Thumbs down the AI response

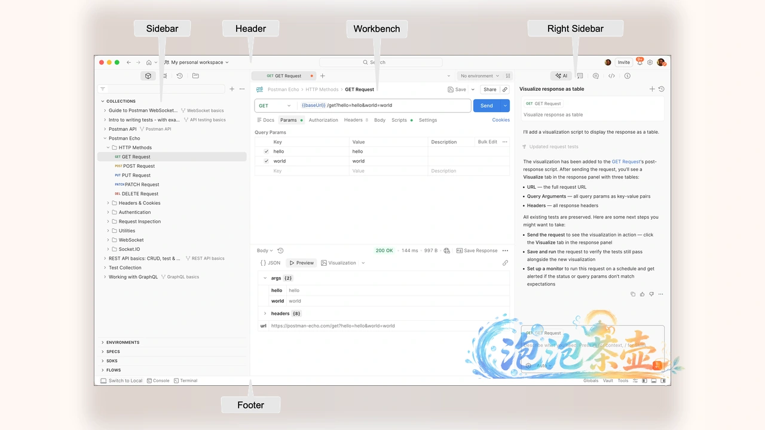[651, 294]
